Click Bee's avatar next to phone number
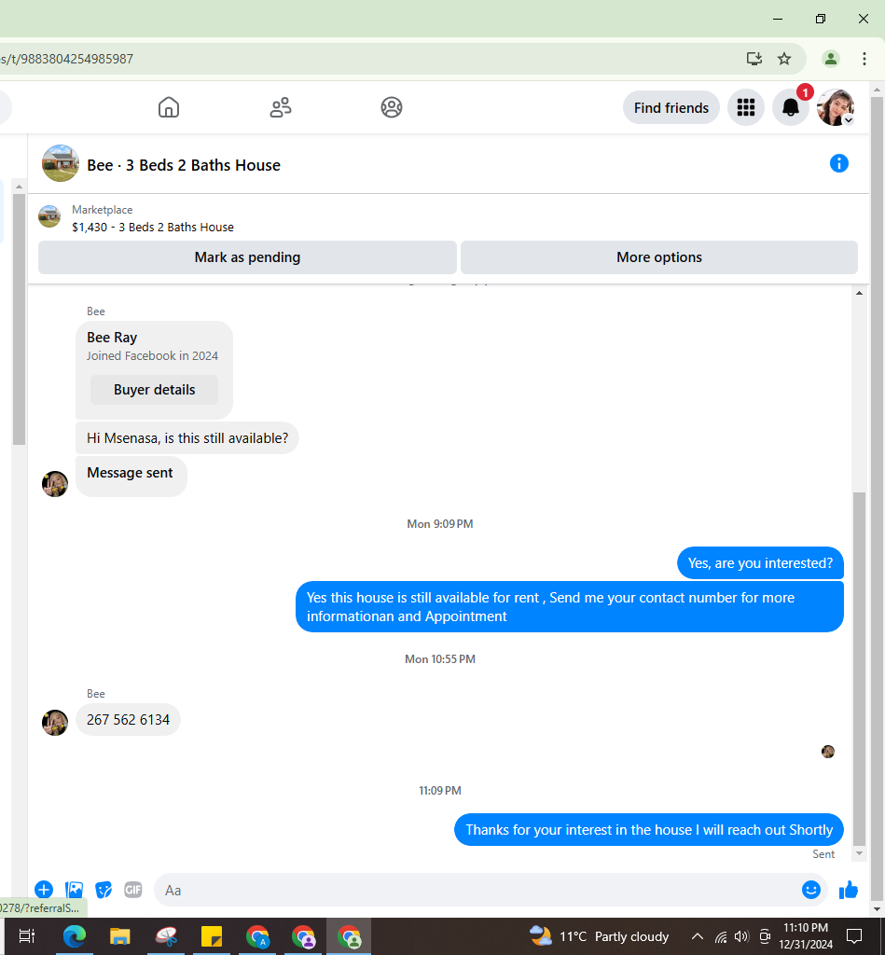This screenshot has width=885, height=955. point(55,723)
